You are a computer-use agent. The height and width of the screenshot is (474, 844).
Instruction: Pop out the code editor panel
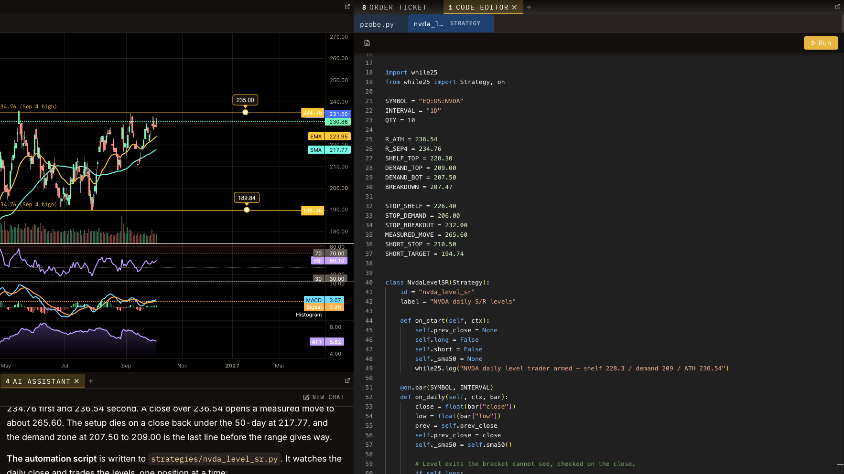tap(837, 7)
